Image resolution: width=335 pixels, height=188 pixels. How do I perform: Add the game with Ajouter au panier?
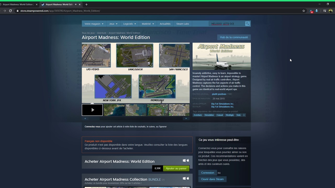point(176,168)
